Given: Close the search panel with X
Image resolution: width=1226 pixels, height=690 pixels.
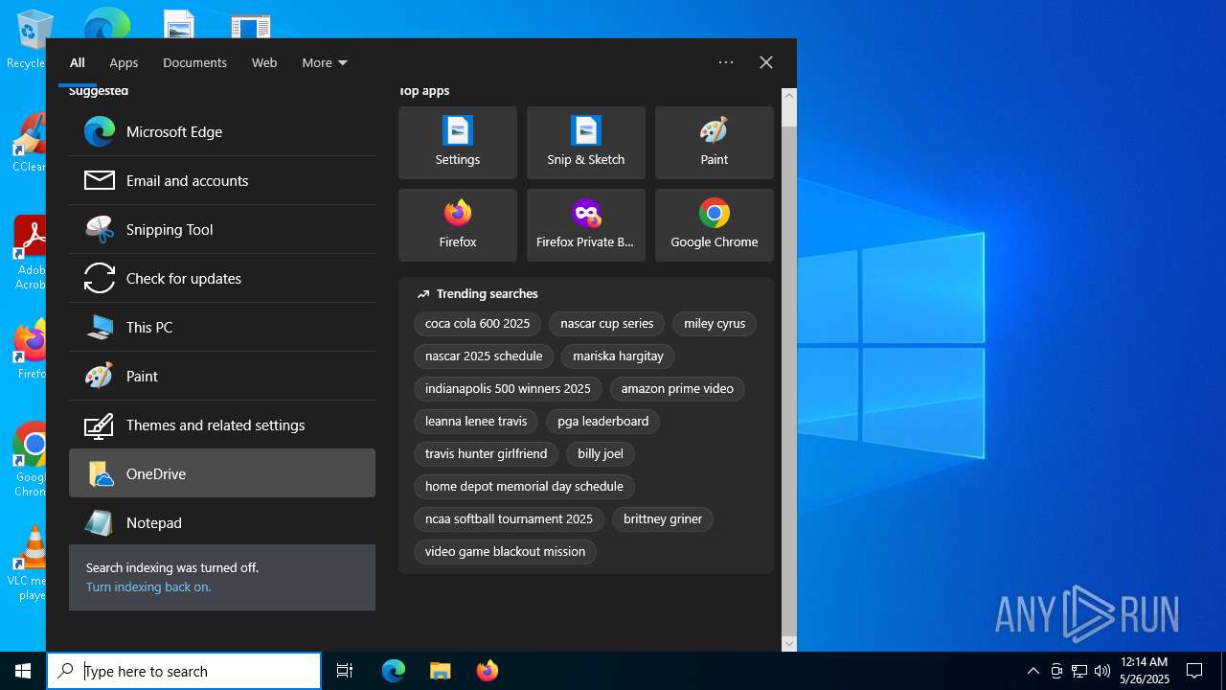Looking at the screenshot, I should click(x=766, y=62).
